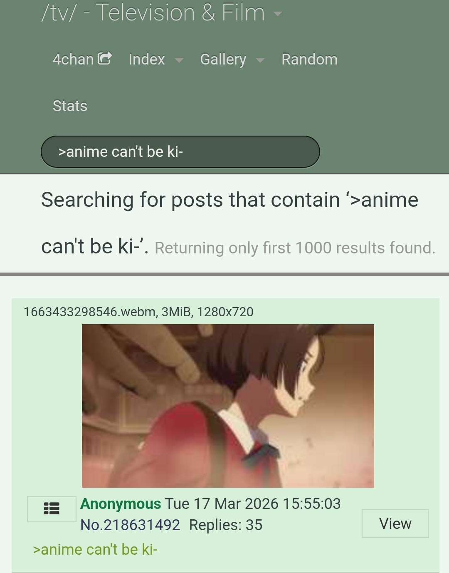Open the webm thumbnail preview
This screenshot has height=573, width=449.
point(228,406)
